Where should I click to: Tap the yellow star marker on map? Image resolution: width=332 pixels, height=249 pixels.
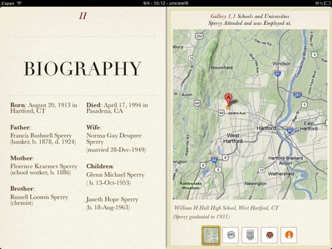click(228, 107)
